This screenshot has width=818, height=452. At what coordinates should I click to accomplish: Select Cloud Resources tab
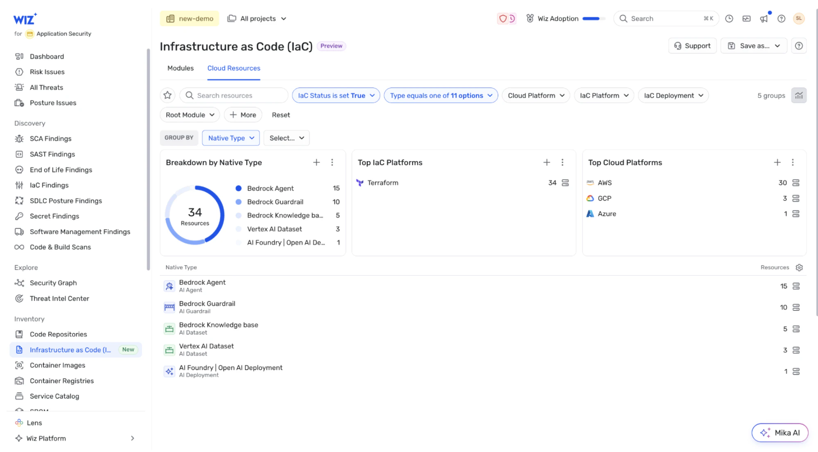coord(234,68)
